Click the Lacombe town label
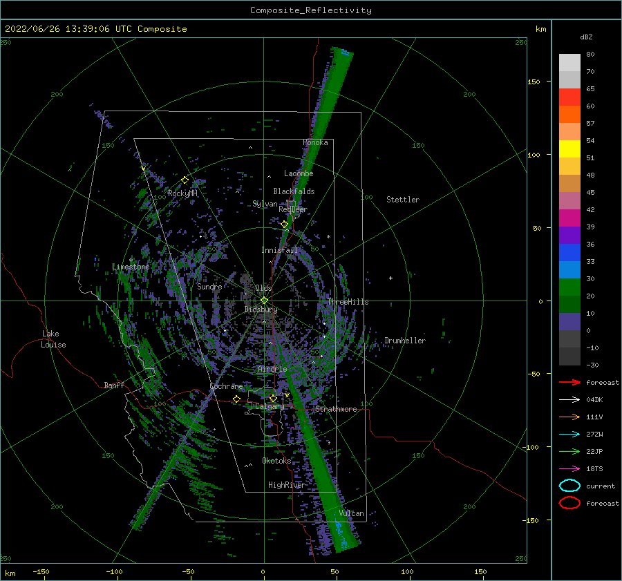This screenshot has width=622, height=581. point(299,173)
